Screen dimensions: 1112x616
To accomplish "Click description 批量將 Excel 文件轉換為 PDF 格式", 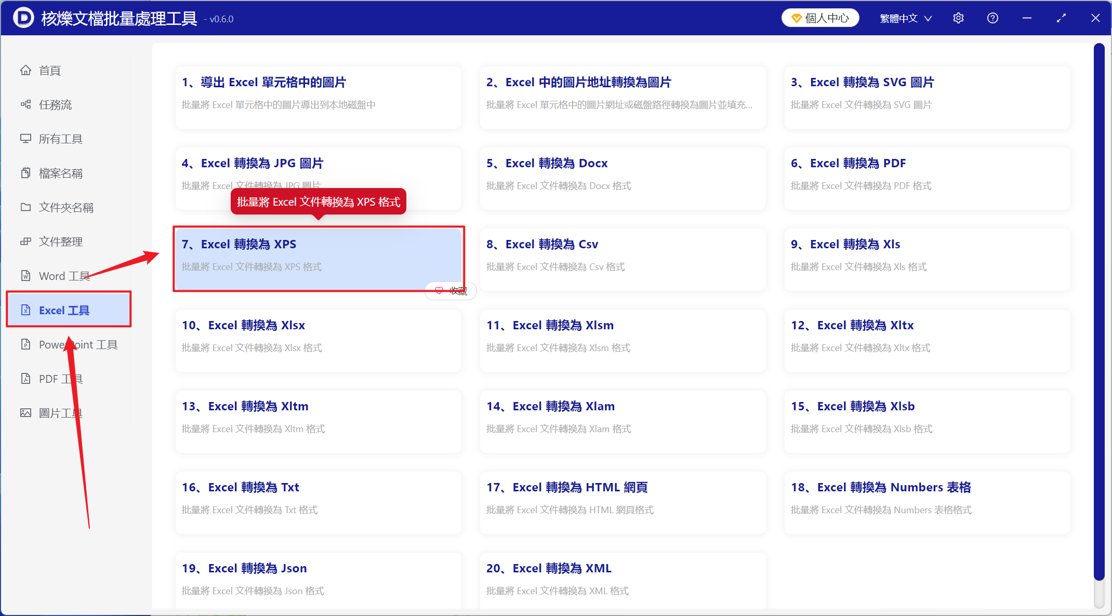I will tap(861, 186).
